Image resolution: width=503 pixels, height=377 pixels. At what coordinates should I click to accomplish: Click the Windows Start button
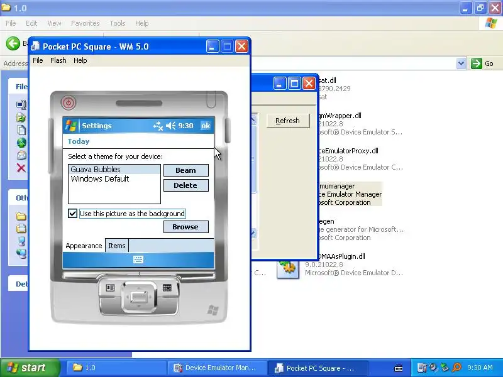point(30,368)
